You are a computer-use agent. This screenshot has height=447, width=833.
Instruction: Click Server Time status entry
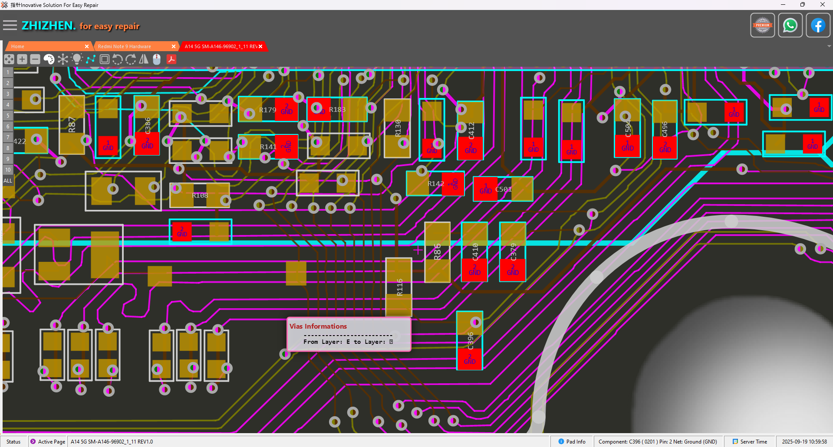coord(750,441)
